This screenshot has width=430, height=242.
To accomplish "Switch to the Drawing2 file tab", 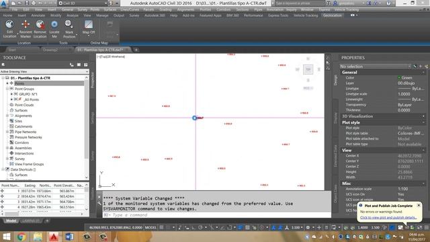I will (50, 50).
